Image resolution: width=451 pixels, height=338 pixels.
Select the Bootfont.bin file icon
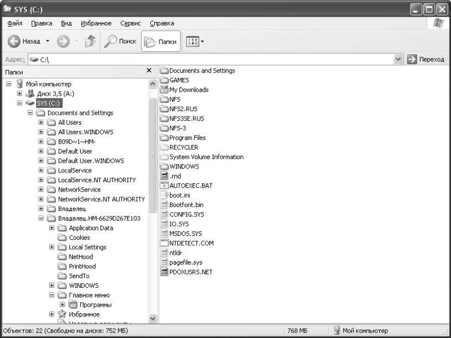[x=164, y=205]
